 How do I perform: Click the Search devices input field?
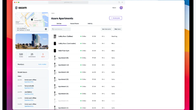pos(61,29)
